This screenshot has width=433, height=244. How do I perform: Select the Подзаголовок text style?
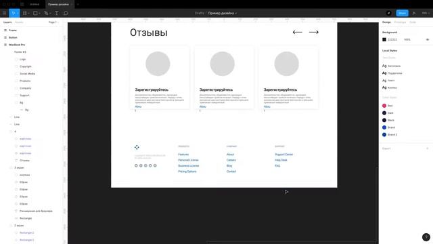coord(392,73)
